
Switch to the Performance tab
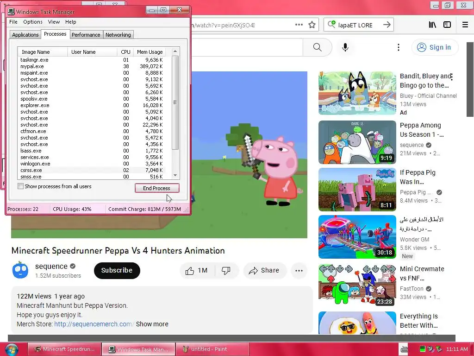tap(86, 35)
